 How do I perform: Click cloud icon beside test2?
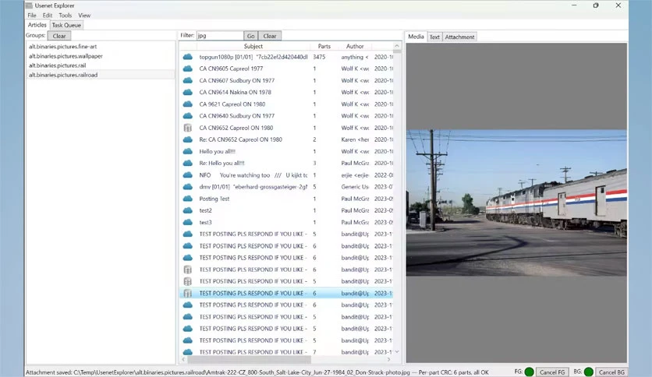coord(188,210)
